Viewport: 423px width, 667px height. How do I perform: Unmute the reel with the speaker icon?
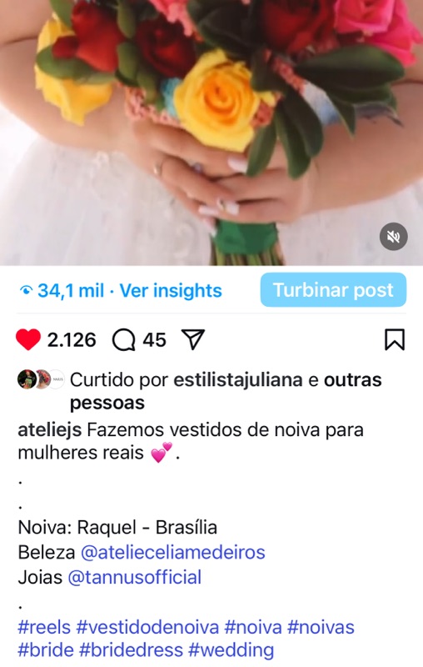pyautogui.click(x=393, y=237)
